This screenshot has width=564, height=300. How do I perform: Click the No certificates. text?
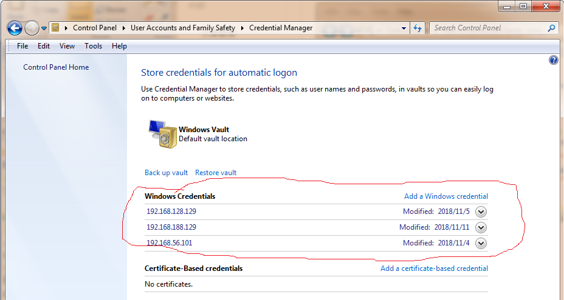[168, 284]
